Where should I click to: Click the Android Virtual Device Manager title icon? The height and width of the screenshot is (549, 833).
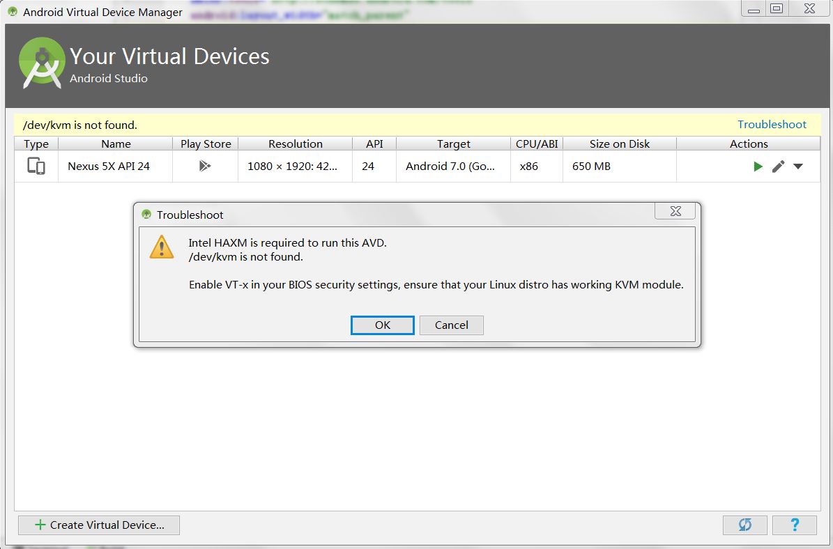(x=13, y=11)
